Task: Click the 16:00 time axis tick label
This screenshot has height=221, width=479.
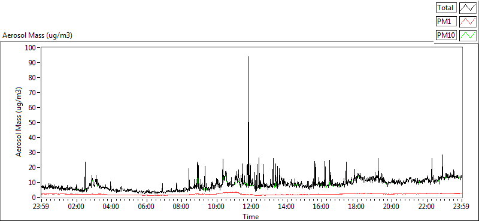Action: coord(322,206)
